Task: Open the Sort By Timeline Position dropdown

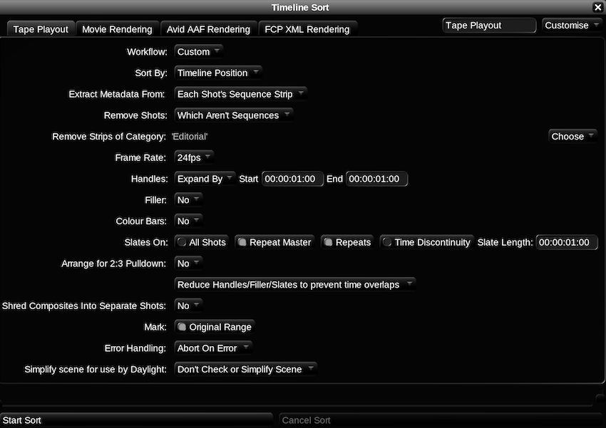Action: coord(217,73)
